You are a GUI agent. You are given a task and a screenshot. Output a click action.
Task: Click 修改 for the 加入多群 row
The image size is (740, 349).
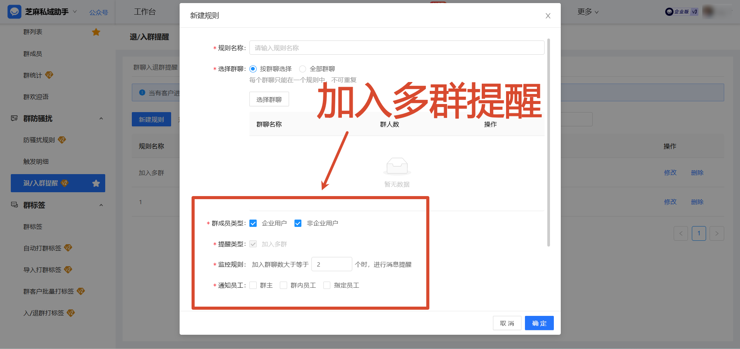click(670, 173)
